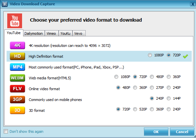
Task: Select 720P for 3D format
Action: (118, 109)
